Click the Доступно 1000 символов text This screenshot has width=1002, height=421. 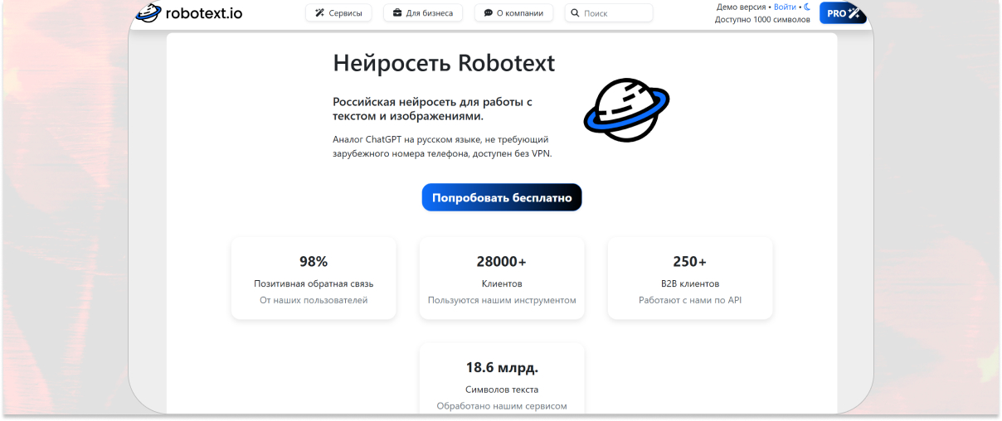click(x=762, y=20)
